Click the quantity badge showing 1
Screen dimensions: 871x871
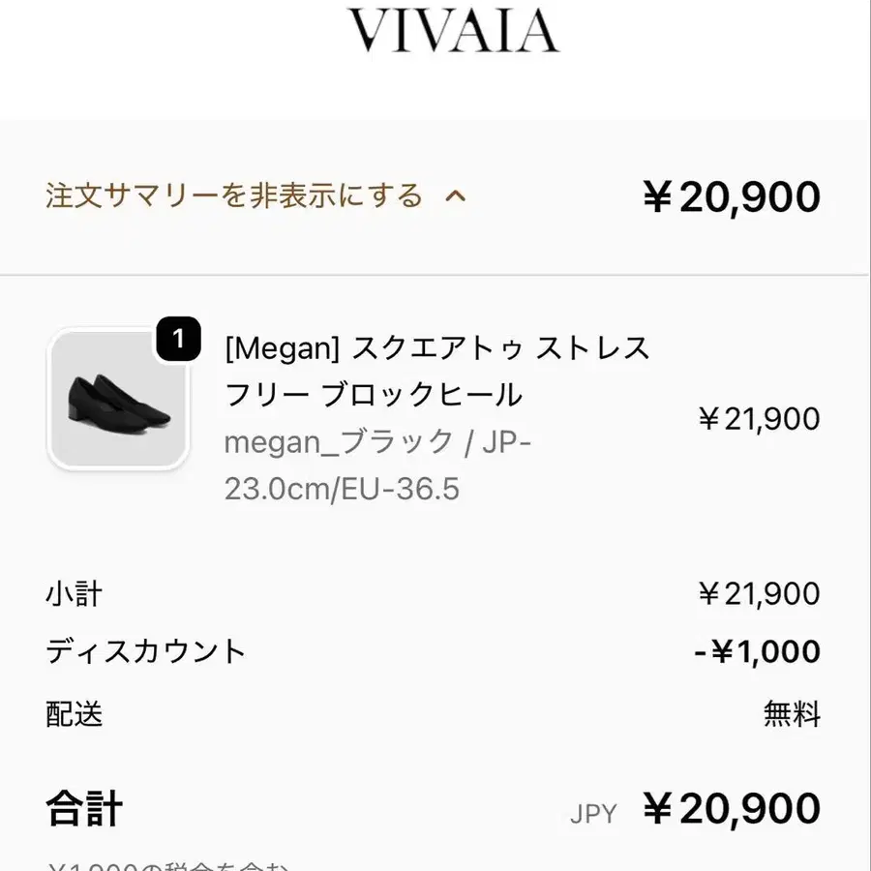[177, 339]
